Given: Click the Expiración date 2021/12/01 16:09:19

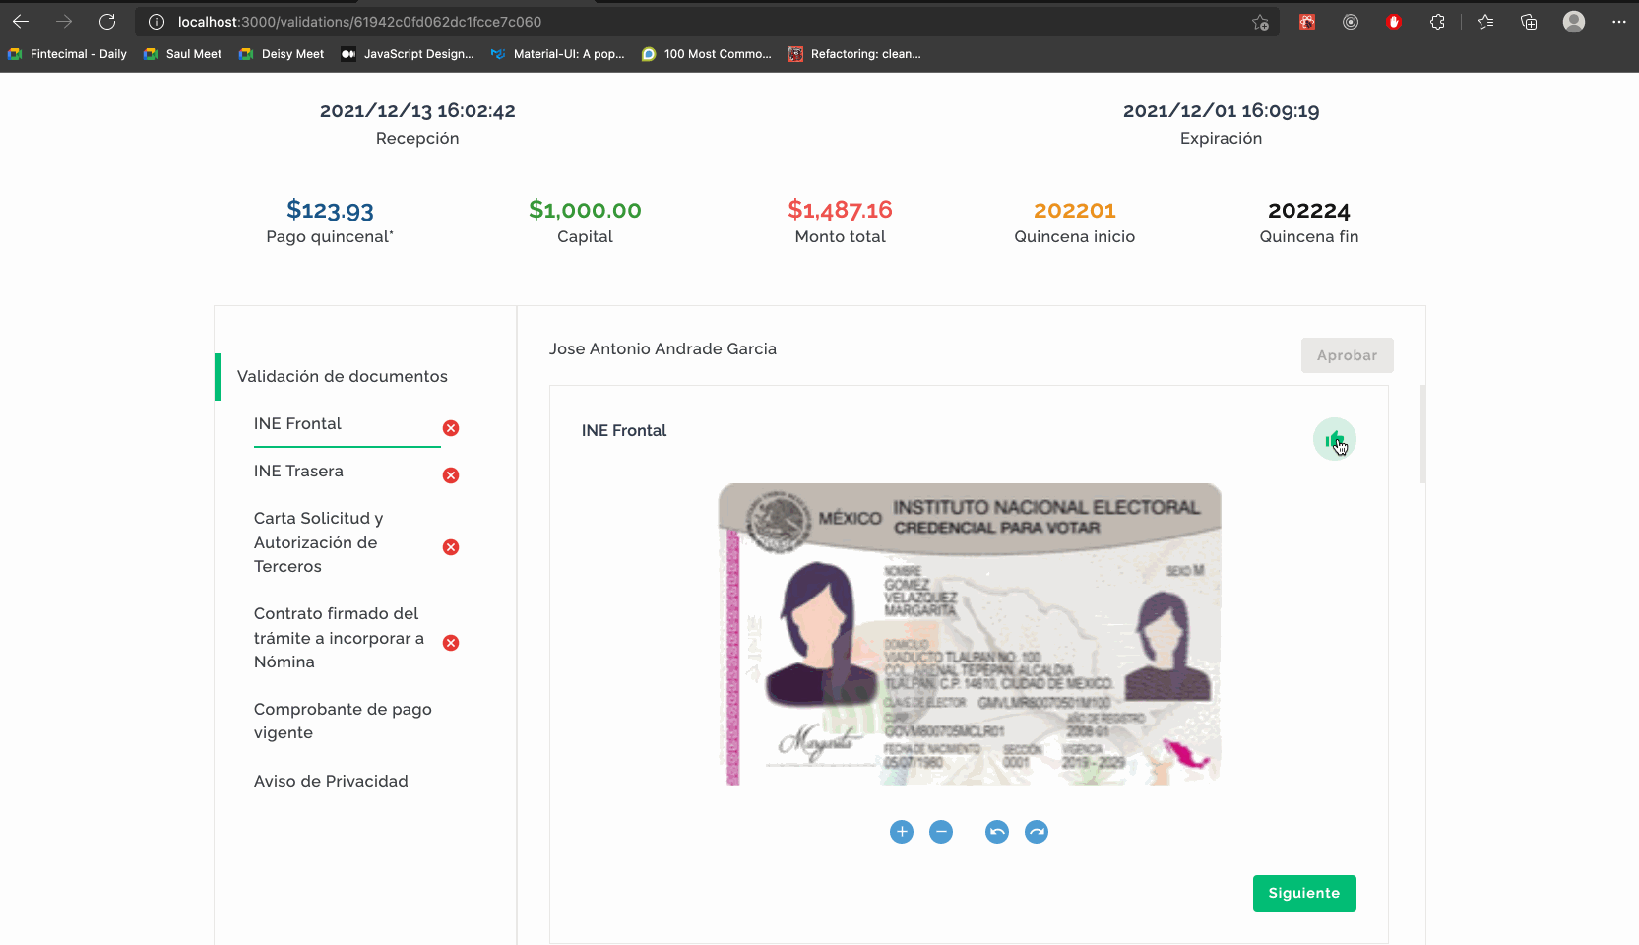Looking at the screenshot, I should point(1222,111).
